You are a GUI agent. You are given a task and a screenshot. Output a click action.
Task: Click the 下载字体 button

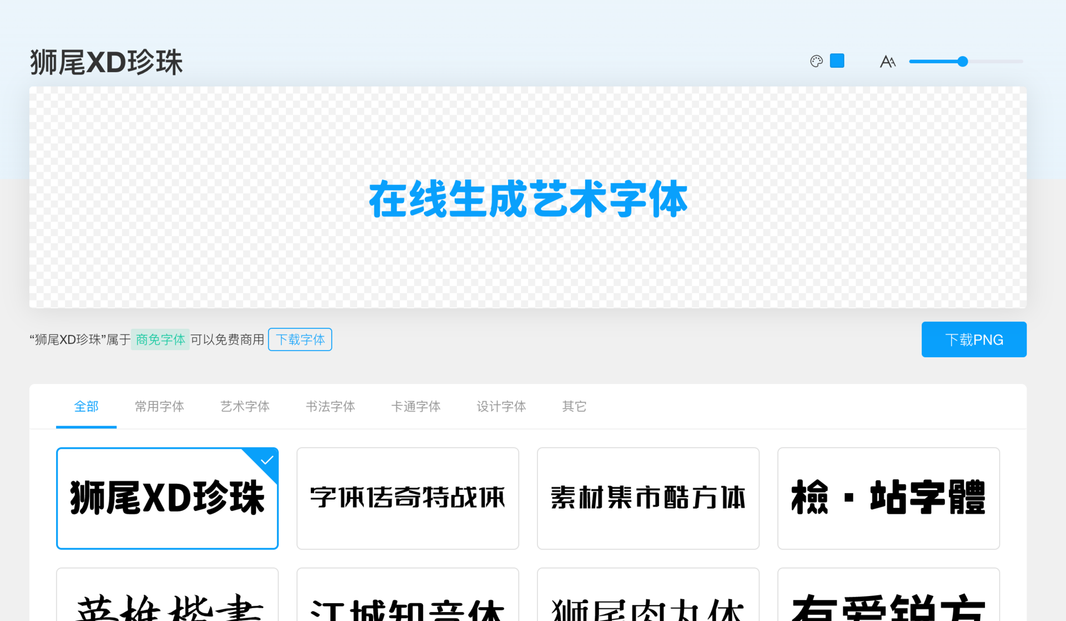pos(300,339)
